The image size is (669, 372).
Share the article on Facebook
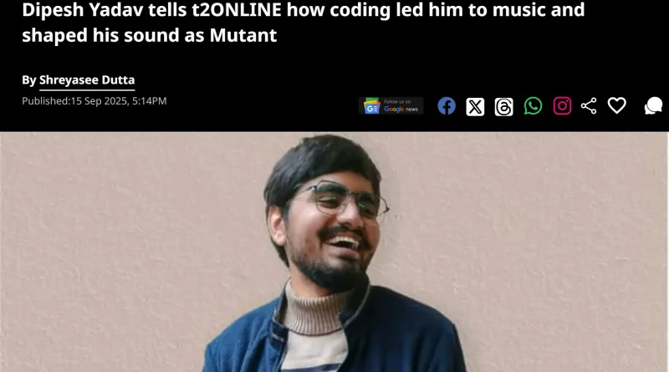(447, 106)
